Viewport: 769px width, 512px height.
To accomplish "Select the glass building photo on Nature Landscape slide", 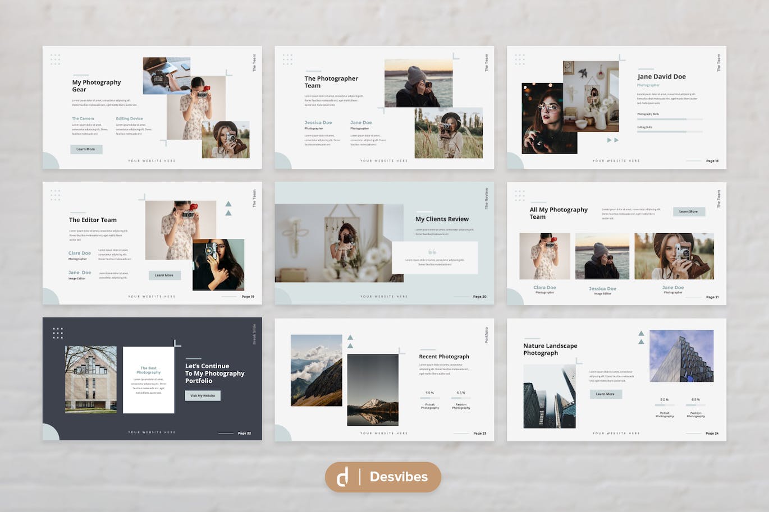I will 681,356.
